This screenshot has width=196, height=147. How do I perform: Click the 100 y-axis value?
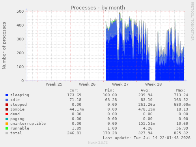20,67
